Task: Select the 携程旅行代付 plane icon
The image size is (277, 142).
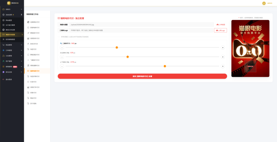Action: 28,33
